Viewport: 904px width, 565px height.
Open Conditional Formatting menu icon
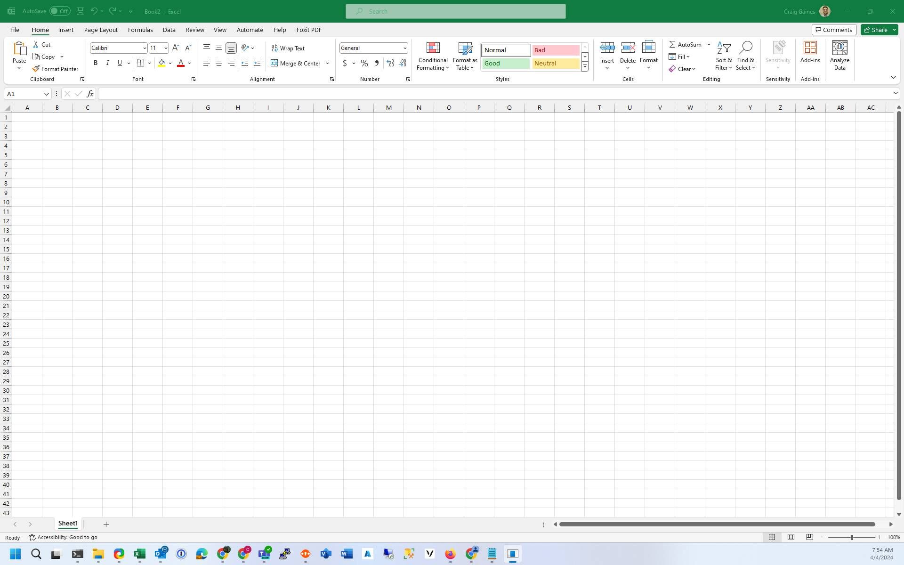click(433, 48)
